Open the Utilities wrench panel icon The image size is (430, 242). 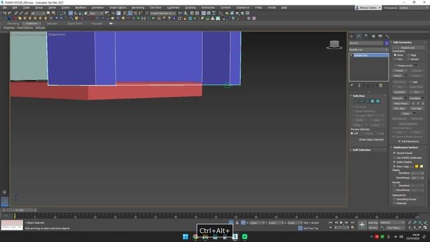tap(387, 36)
